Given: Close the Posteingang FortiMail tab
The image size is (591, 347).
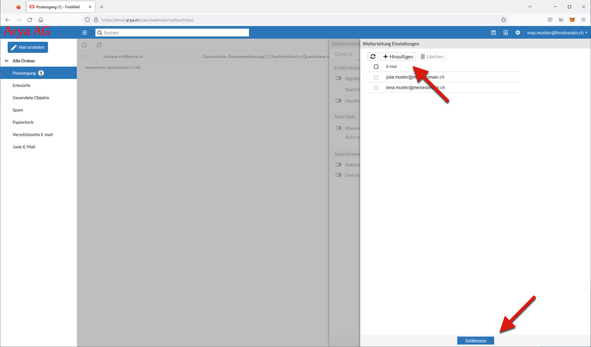Looking at the screenshot, I should click(x=90, y=7).
